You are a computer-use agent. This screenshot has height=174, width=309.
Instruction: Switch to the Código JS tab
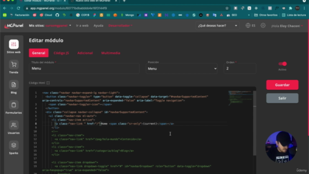[x=61, y=53]
